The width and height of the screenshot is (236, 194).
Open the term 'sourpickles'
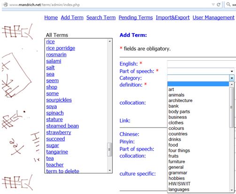pyautogui.click(x=59, y=100)
